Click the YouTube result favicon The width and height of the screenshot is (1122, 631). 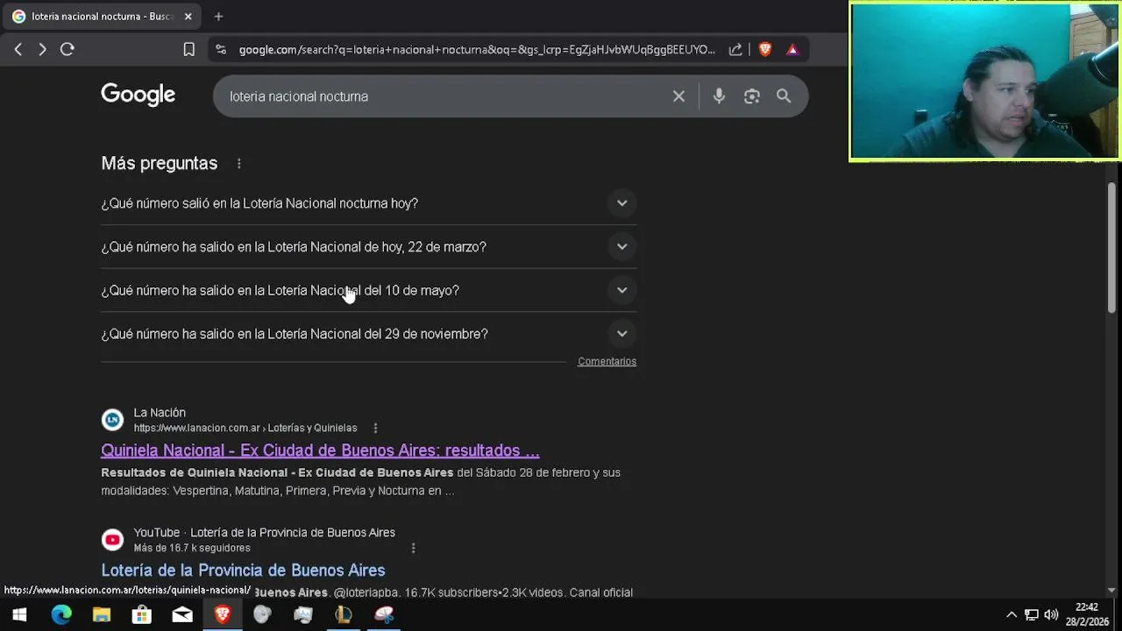pyautogui.click(x=112, y=540)
